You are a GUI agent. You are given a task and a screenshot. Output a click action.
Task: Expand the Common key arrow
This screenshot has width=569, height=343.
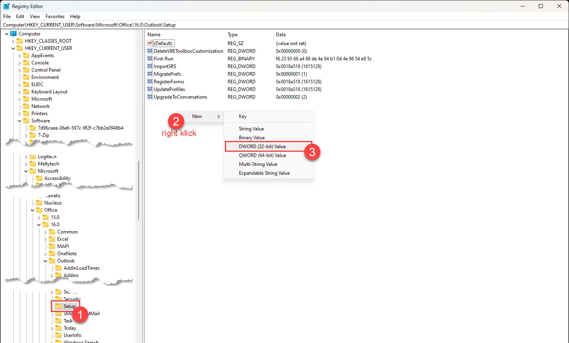click(45, 232)
